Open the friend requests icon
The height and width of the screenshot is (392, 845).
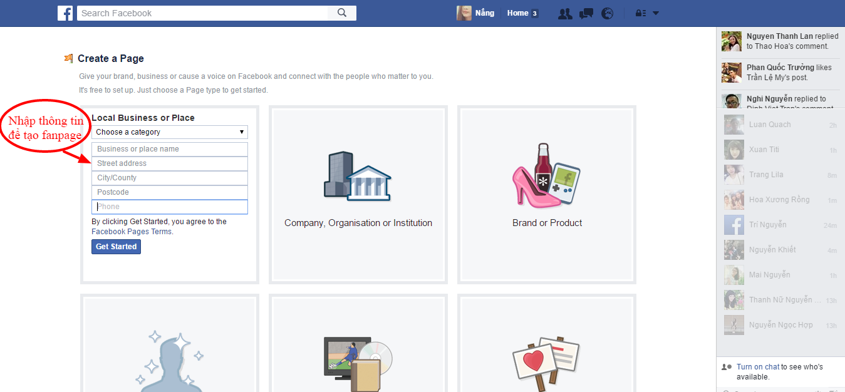[x=565, y=13]
